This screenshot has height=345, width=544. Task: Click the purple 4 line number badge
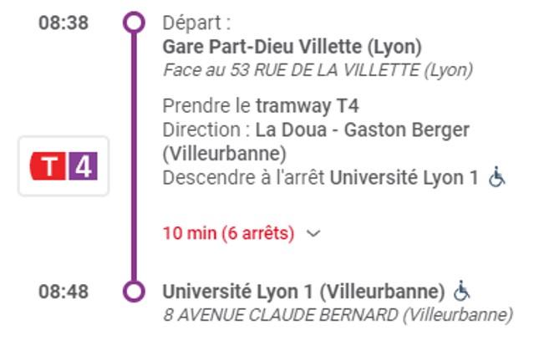(x=84, y=166)
